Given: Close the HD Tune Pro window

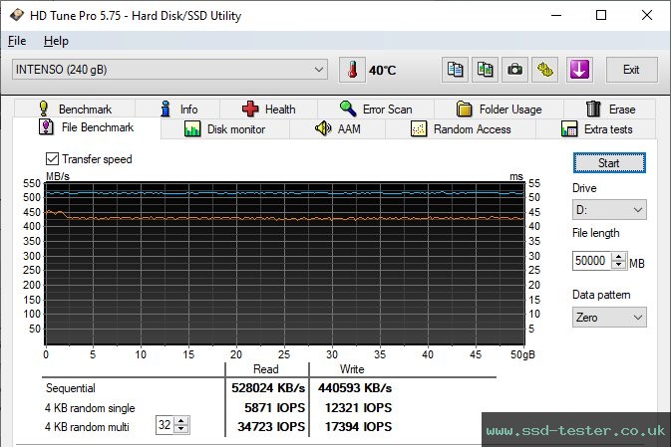Looking at the screenshot, I should click(647, 15).
